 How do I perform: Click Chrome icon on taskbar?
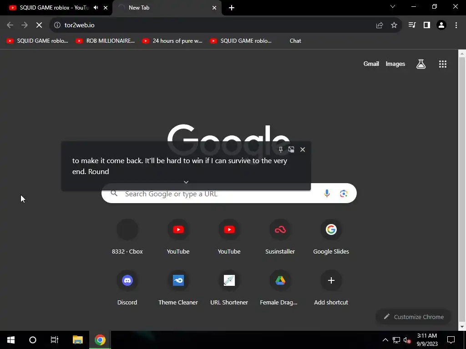coord(100,340)
